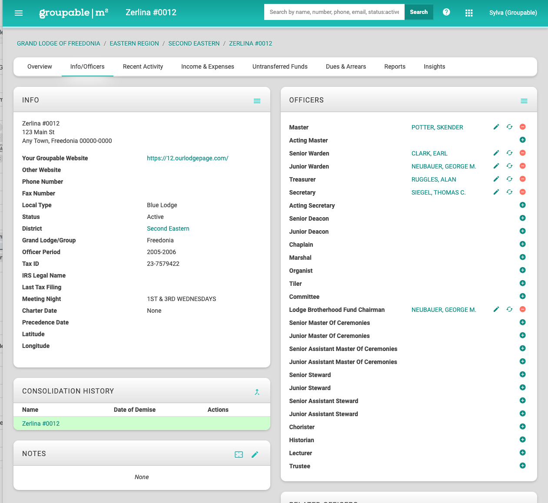Click the Search button
The width and height of the screenshot is (548, 503).
point(419,12)
